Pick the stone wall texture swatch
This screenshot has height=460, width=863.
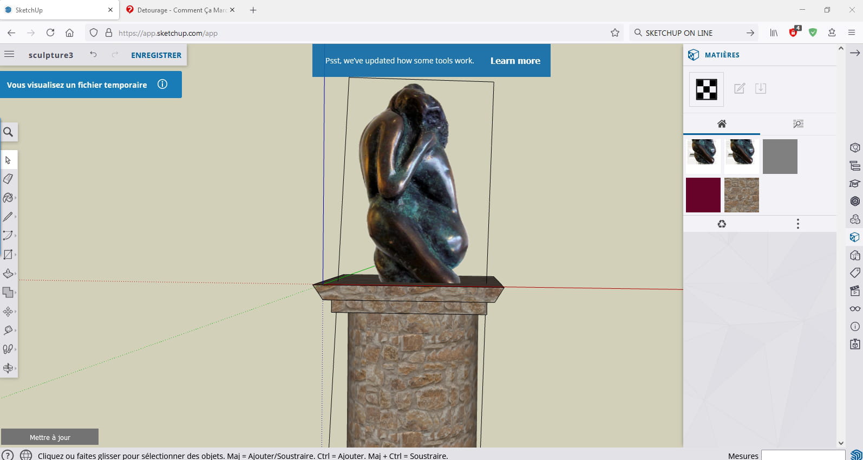pos(741,195)
